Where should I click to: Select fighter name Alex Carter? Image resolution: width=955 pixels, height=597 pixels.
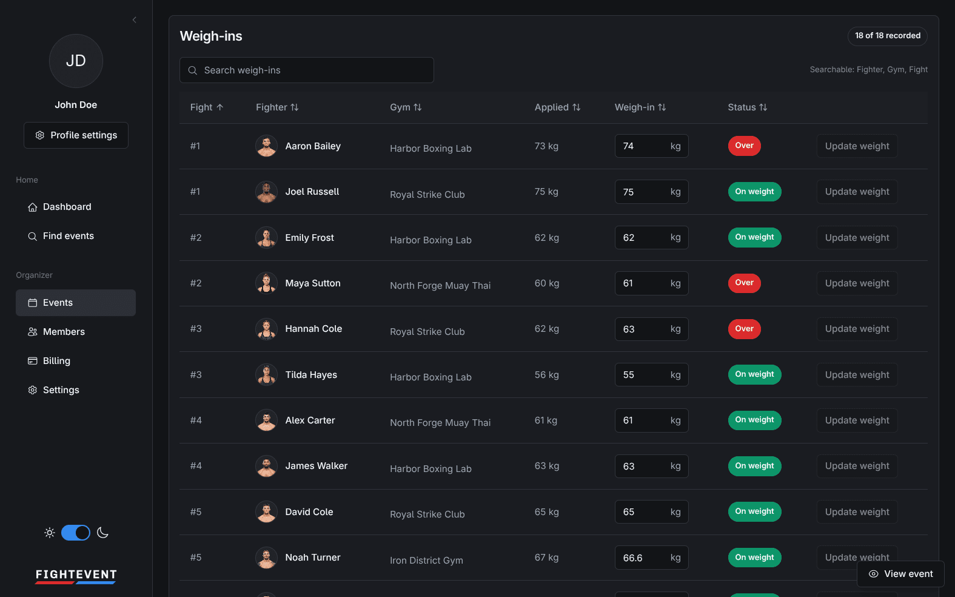pos(310,420)
